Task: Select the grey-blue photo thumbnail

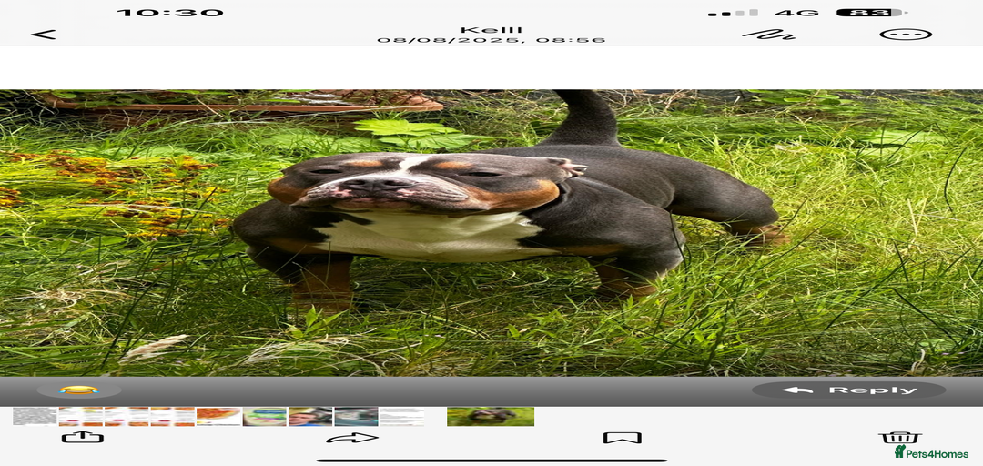Action: (356, 417)
